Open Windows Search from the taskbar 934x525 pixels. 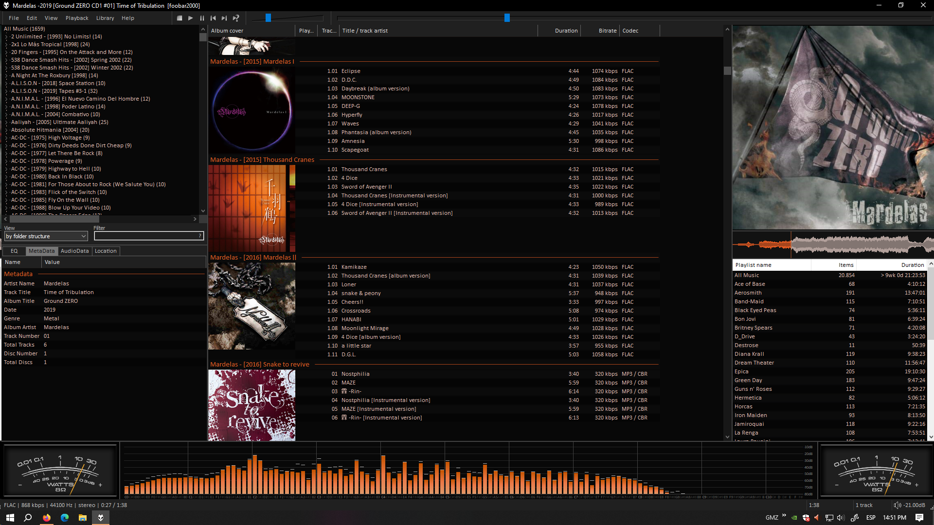pyautogui.click(x=28, y=518)
